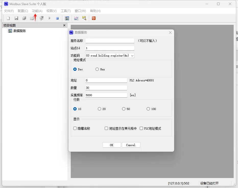238x188 pixels.
Task: Open the 帮助(H) menu
Action: [95, 11]
